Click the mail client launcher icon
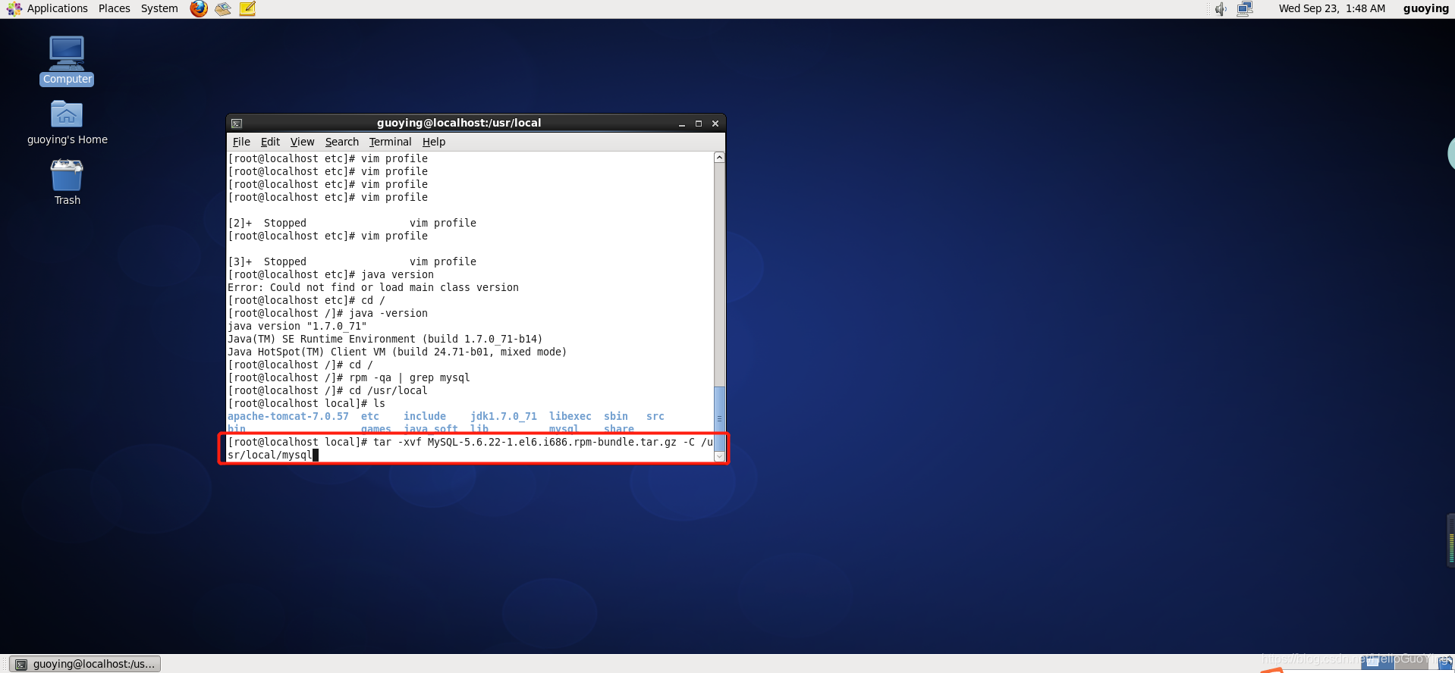The height and width of the screenshot is (673, 1455). [x=223, y=8]
